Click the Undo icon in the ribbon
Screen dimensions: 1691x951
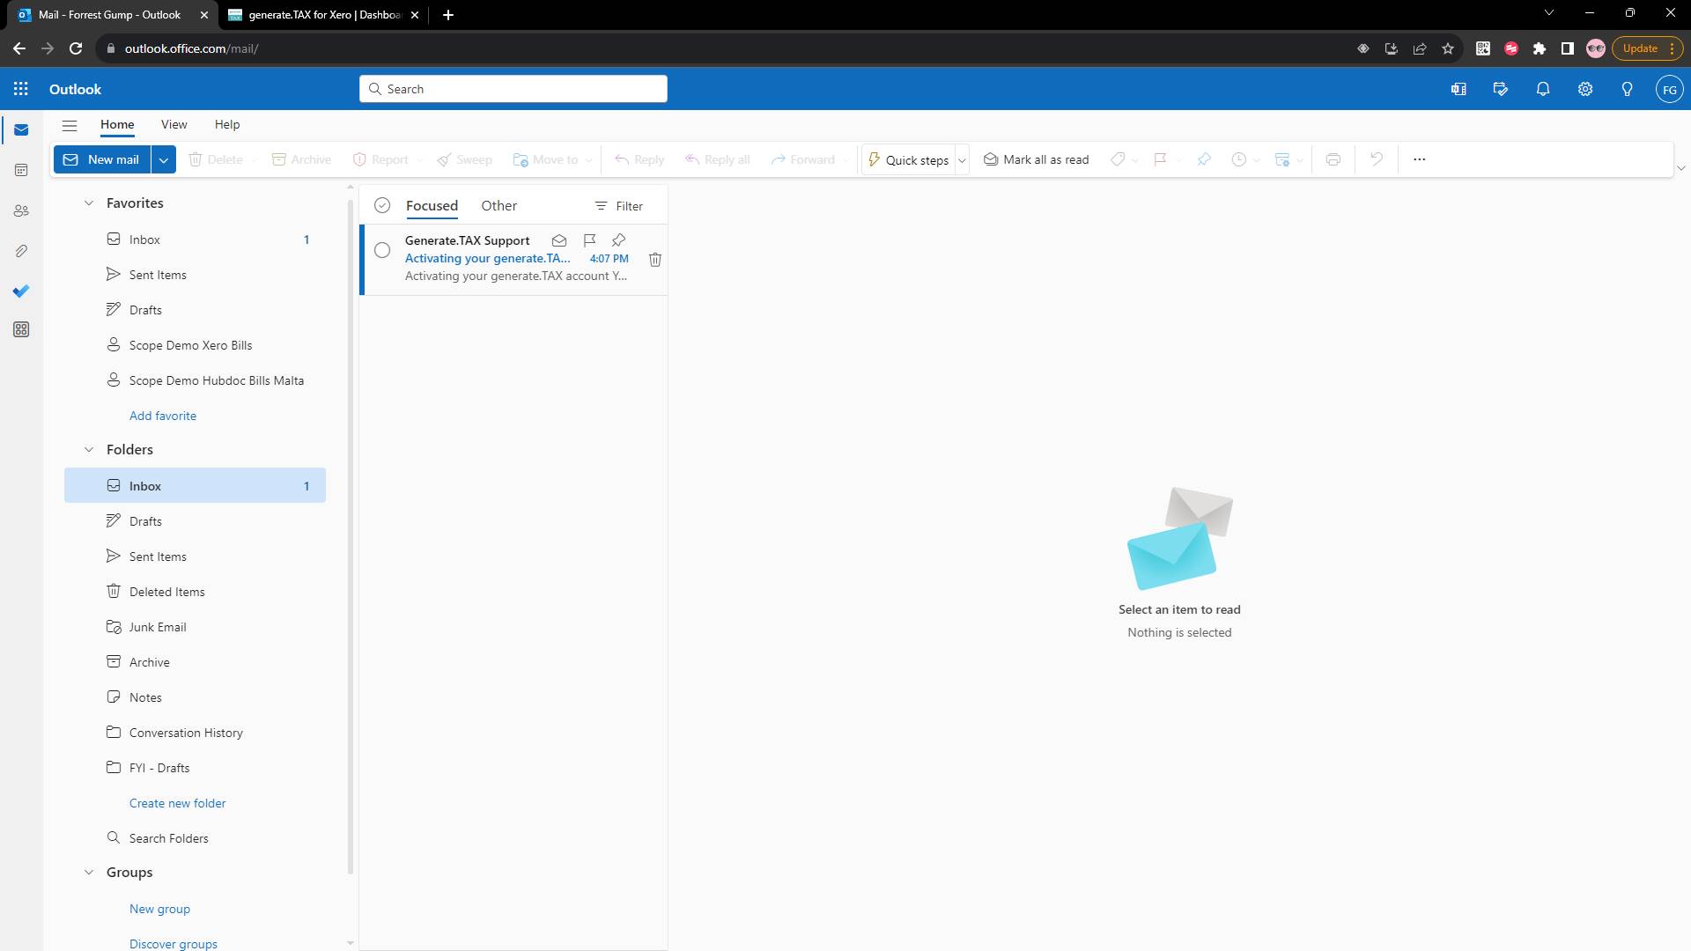(x=1376, y=159)
